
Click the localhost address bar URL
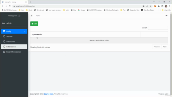point(25,6)
